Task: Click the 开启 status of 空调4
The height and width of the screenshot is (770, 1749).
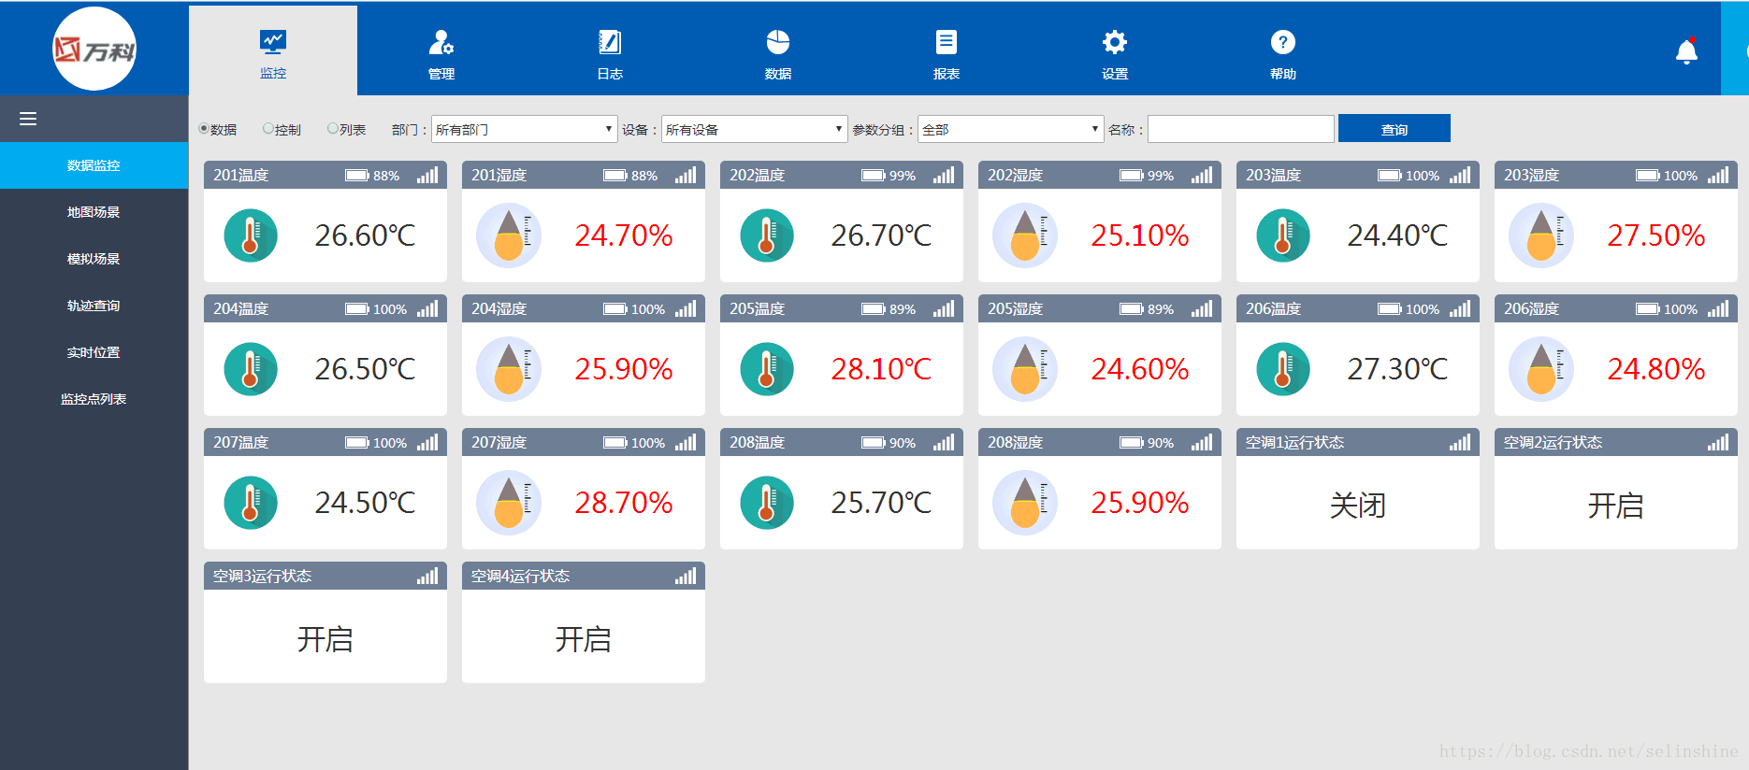Action: (584, 639)
